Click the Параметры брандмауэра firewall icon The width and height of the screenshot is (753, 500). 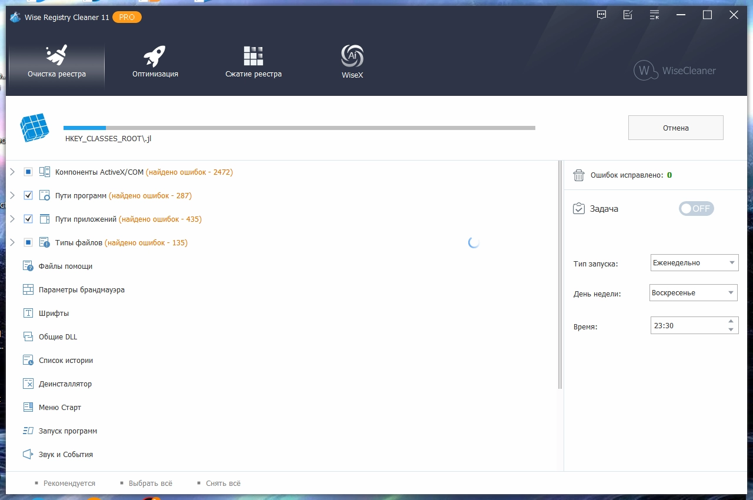pos(28,290)
